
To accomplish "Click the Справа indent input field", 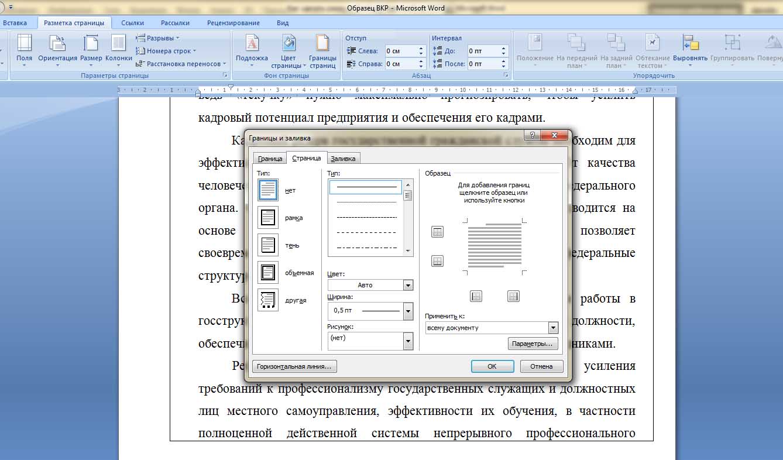I will (x=401, y=64).
